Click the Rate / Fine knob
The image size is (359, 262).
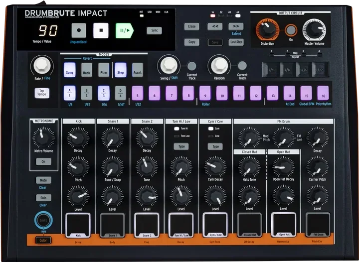(42, 65)
